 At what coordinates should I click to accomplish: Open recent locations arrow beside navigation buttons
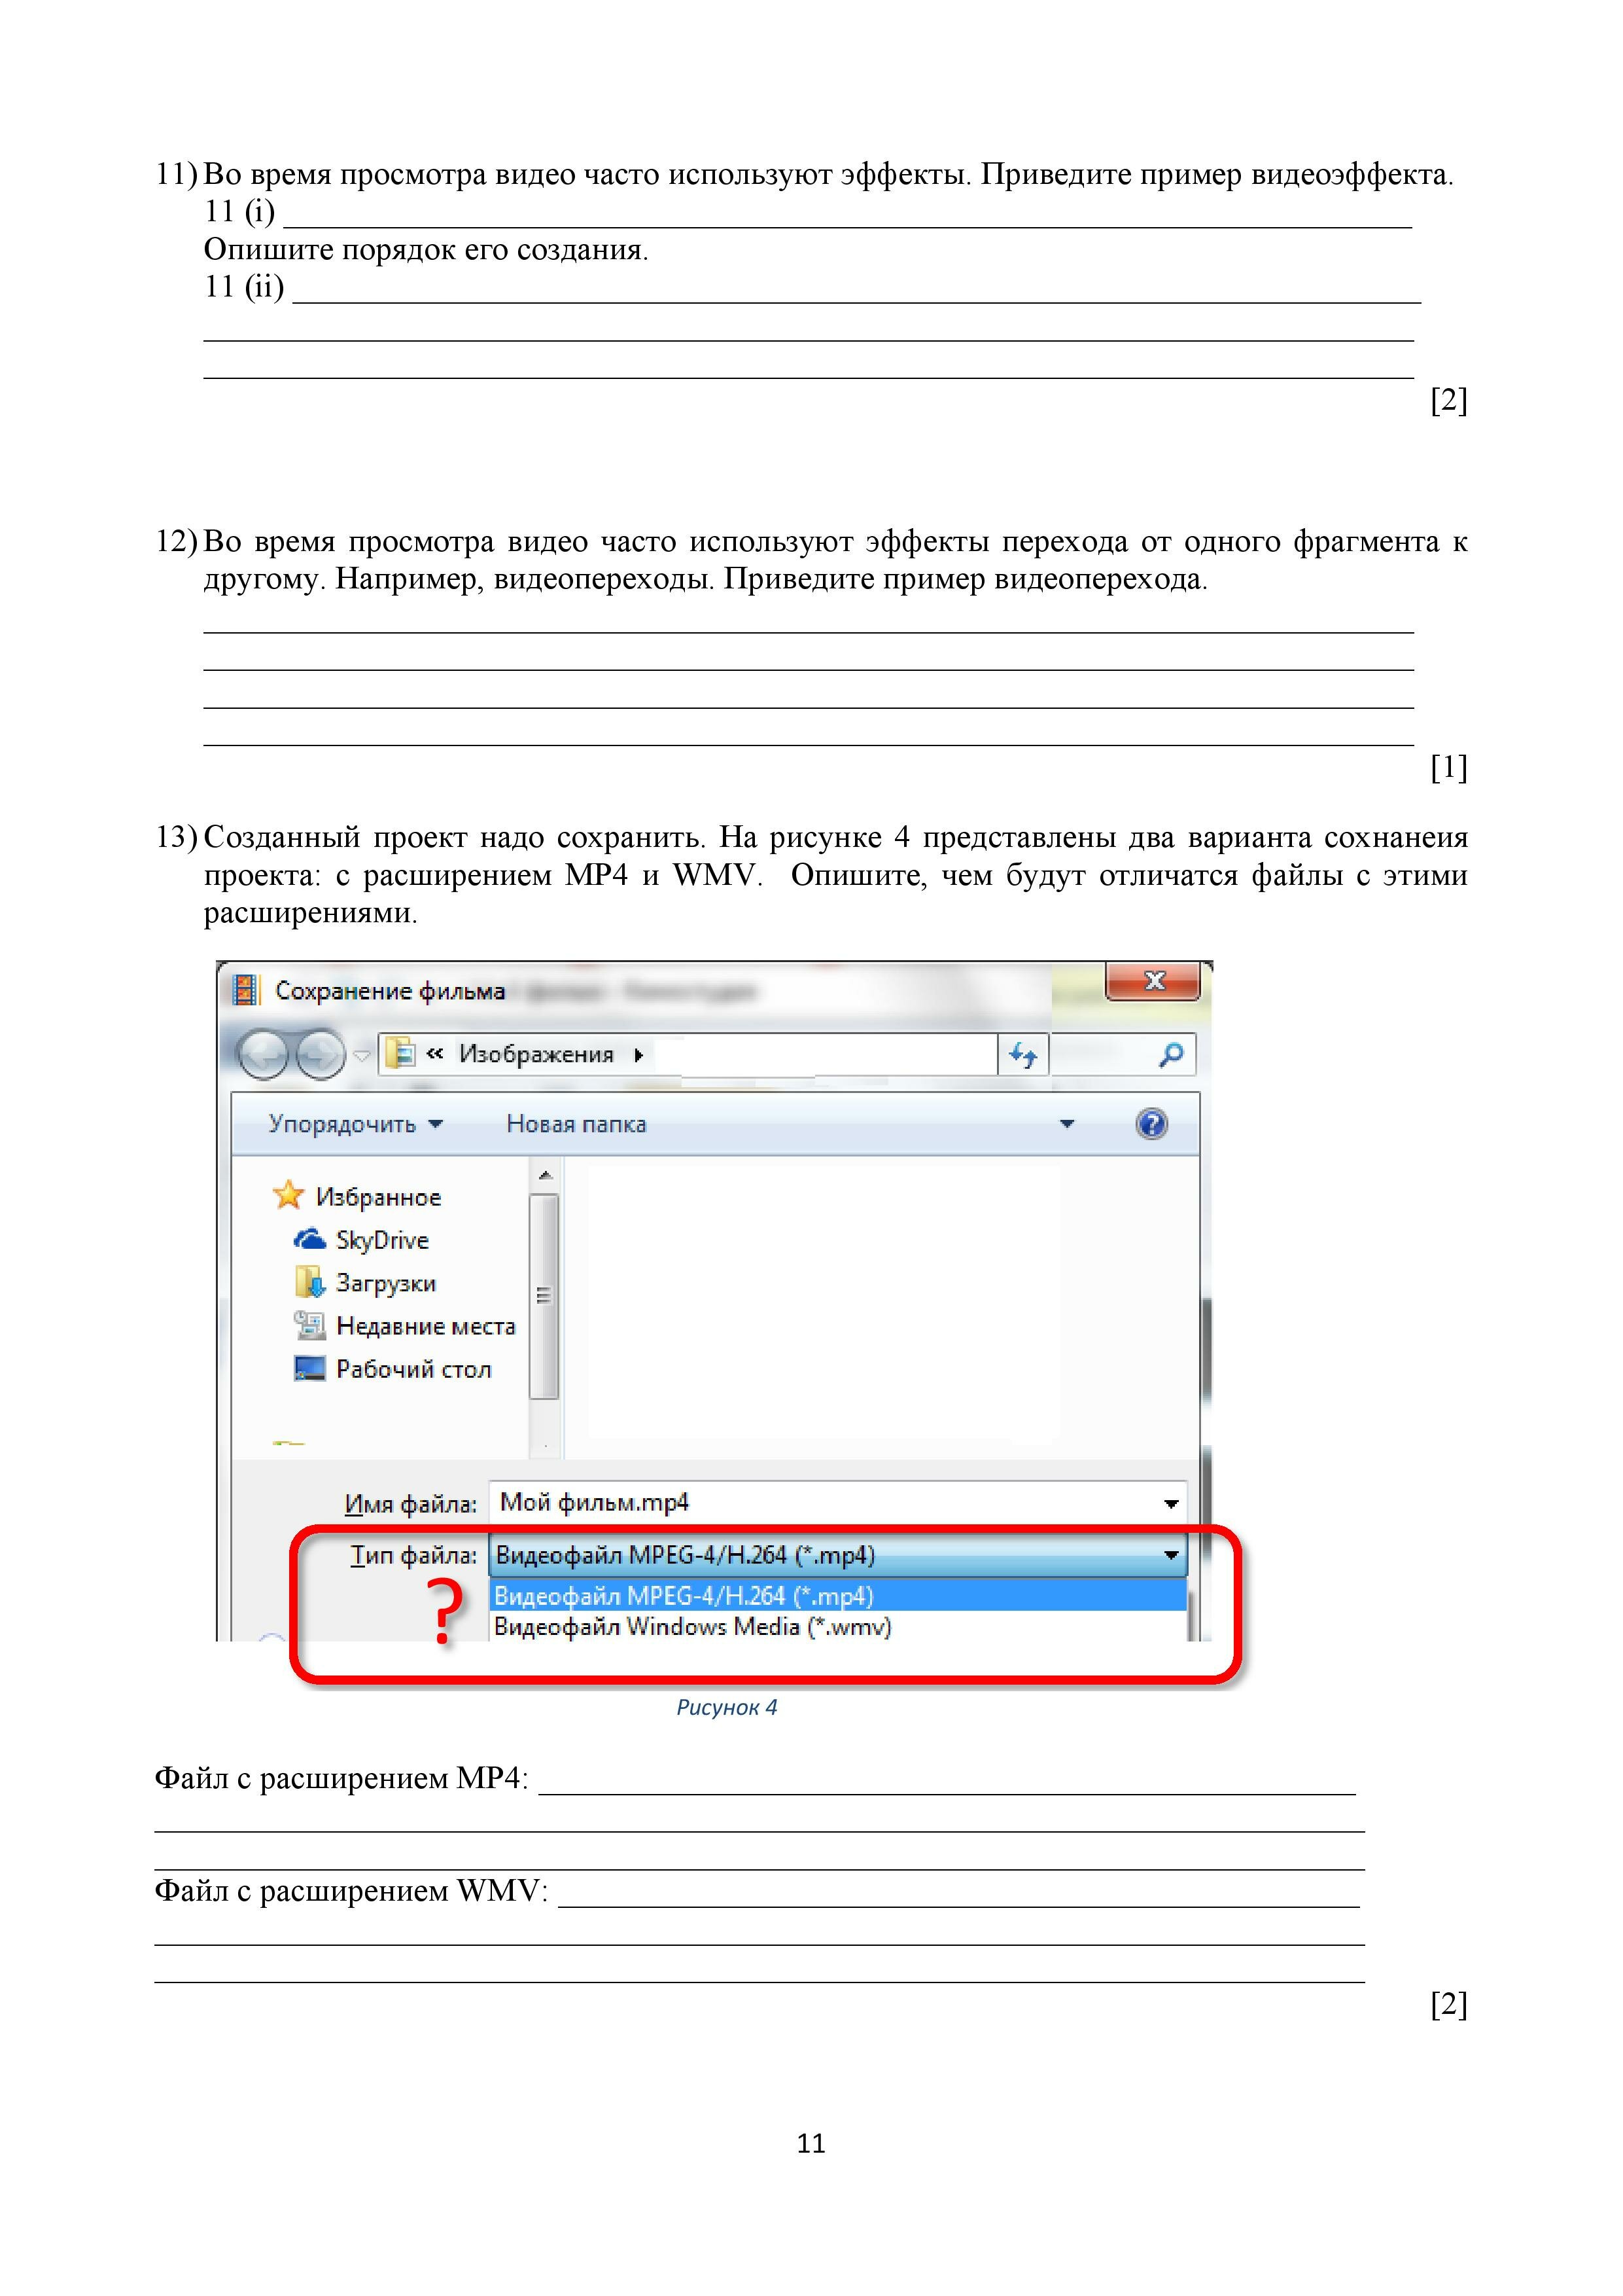pos(362,1055)
